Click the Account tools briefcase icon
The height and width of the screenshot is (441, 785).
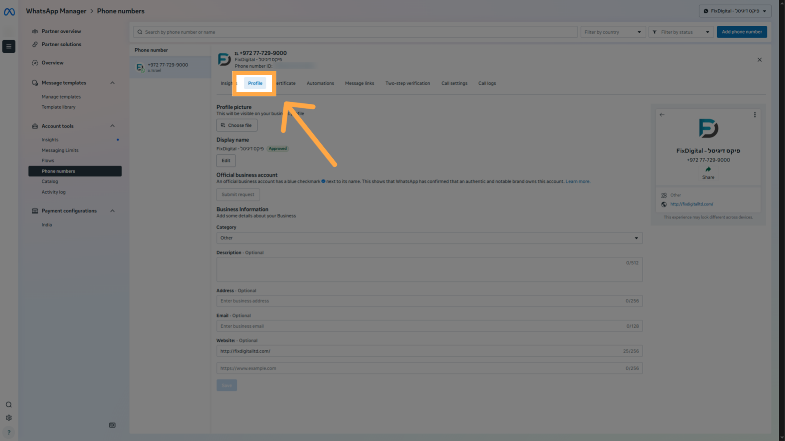point(35,126)
